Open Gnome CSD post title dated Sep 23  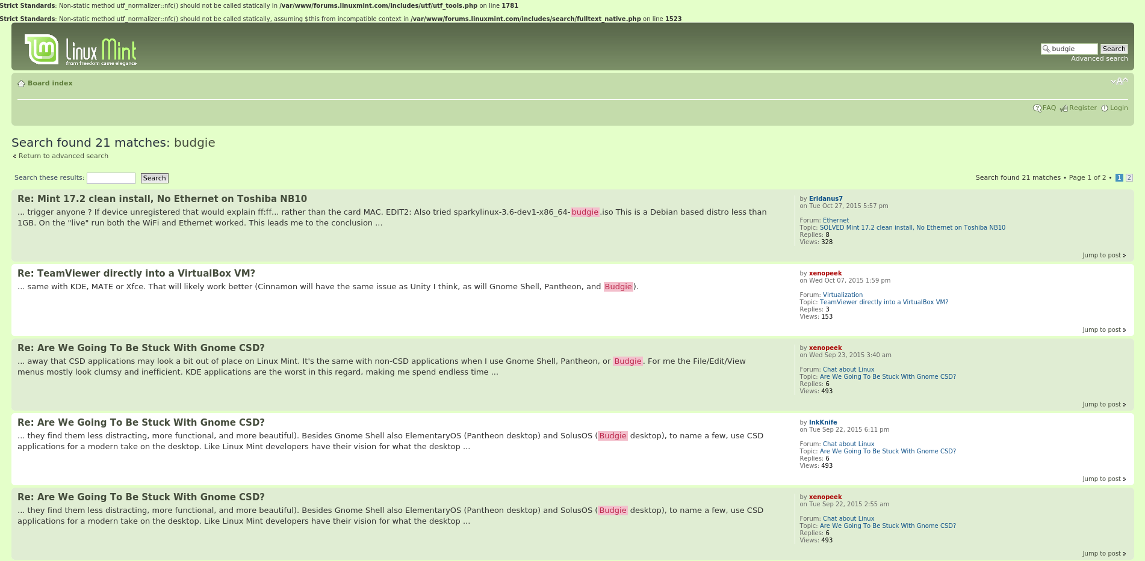click(141, 348)
